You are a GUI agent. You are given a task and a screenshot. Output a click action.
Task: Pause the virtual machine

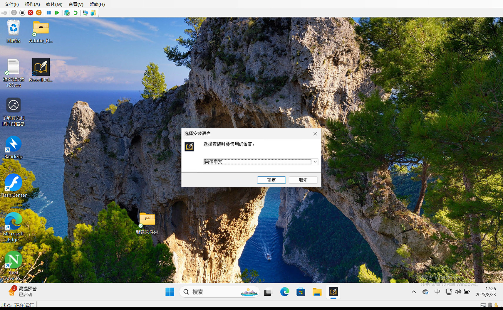click(49, 13)
